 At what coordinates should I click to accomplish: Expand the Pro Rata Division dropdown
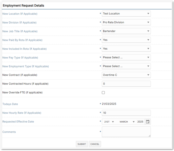[126, 22]
